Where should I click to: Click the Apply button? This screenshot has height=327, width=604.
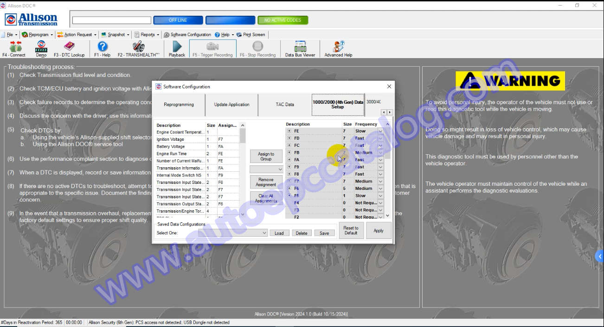pyautogui.click(x=378, y=231)
